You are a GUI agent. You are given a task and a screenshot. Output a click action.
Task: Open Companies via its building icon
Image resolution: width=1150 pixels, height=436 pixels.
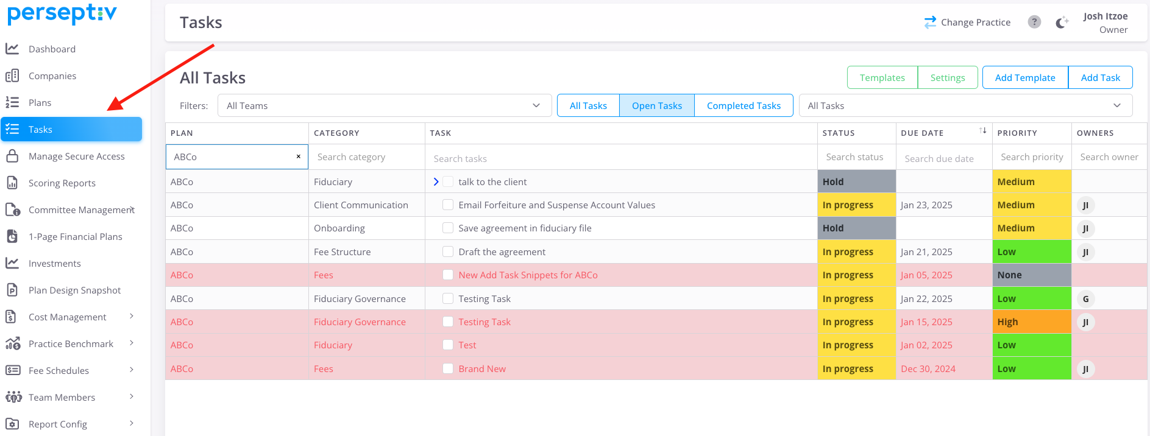pyautogui.click(x=12, y=76)
